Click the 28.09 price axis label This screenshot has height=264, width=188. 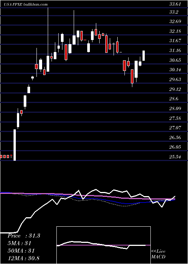click(175, 109)
